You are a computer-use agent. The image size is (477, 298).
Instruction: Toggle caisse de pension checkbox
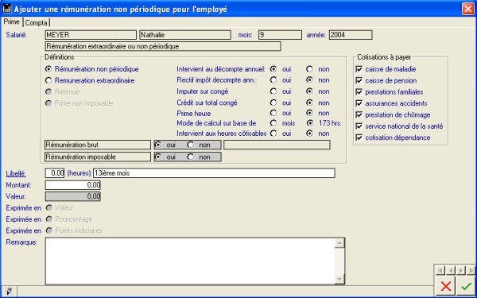(359, 80)
